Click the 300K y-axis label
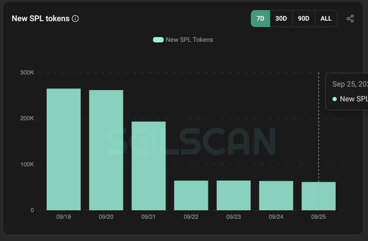 point(27,72)
